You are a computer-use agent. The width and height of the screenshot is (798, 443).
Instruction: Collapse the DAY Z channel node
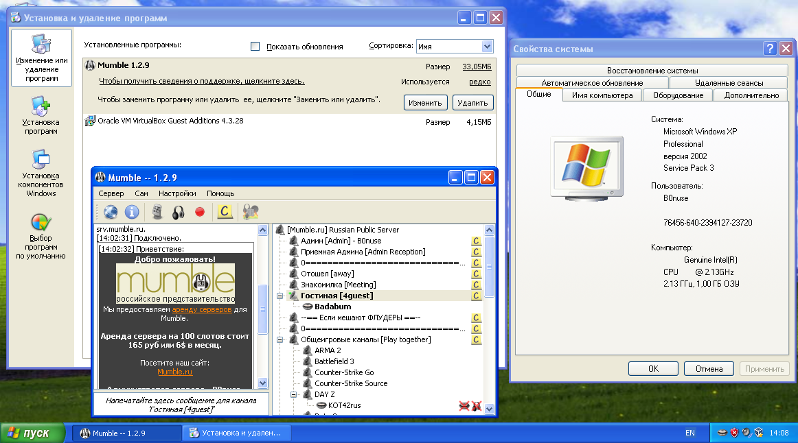(x=294, y=394)
